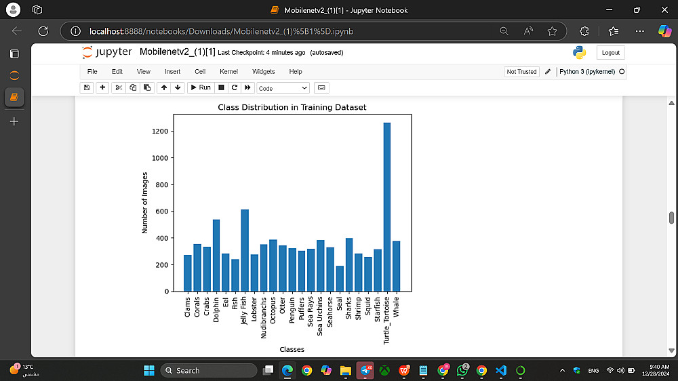
Task: Click the browser page vertical scrollbar thumb
Action: click(x=671, y=218)
